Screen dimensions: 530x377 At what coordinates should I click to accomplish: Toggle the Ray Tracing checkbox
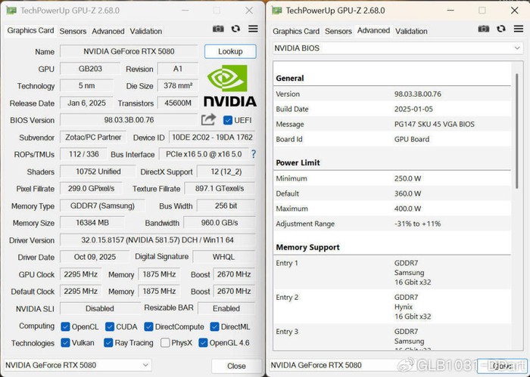pos(108,342)
